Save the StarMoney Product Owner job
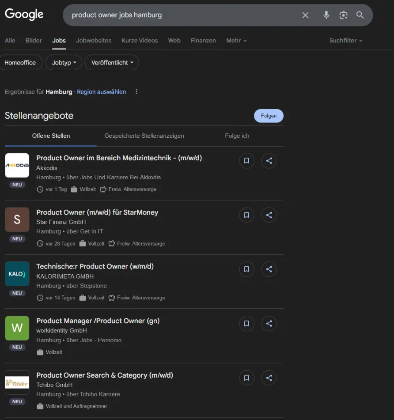Screen dimensions: 394x420 [246, 215]
